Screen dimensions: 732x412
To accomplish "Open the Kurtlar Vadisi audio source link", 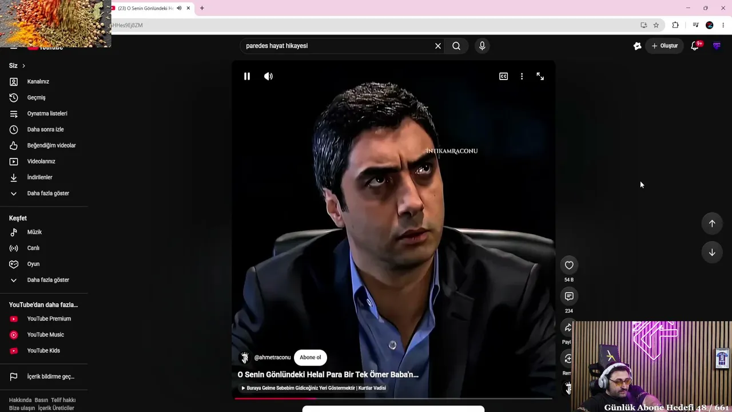I will pyautogui.click(x=313, y=388).
